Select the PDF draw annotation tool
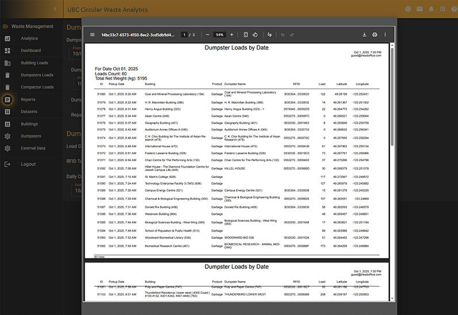458x315 pixels. [270, 35]
